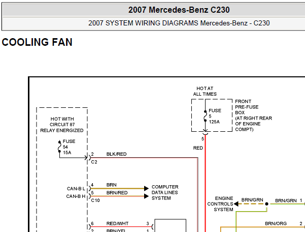
Task: Click the 'COOLING FAN' heading
Action: [x=37, y=42]
